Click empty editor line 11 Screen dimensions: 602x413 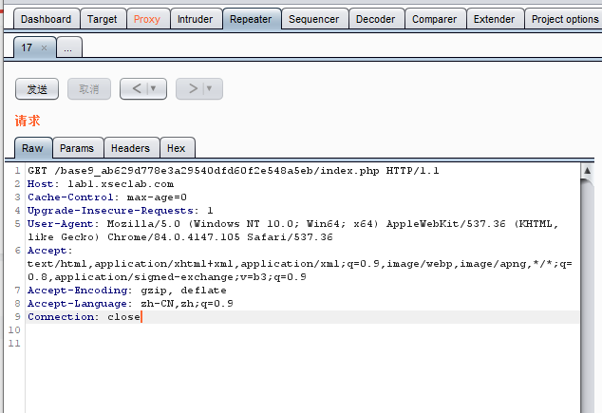(x=303, y=344)
